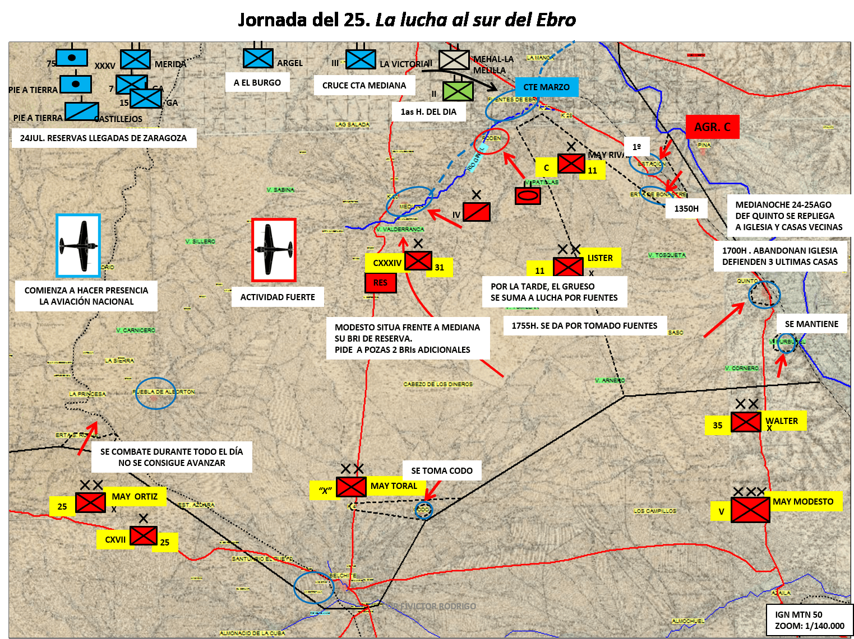Select the blue ARGEL infantry unit symbol

(258, 58)
